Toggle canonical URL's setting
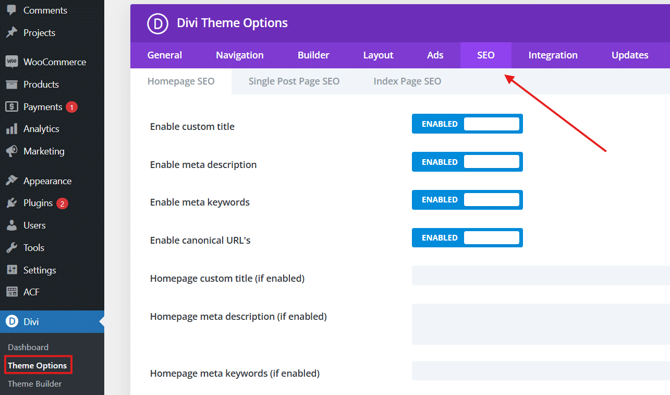 tap(467, 237)
